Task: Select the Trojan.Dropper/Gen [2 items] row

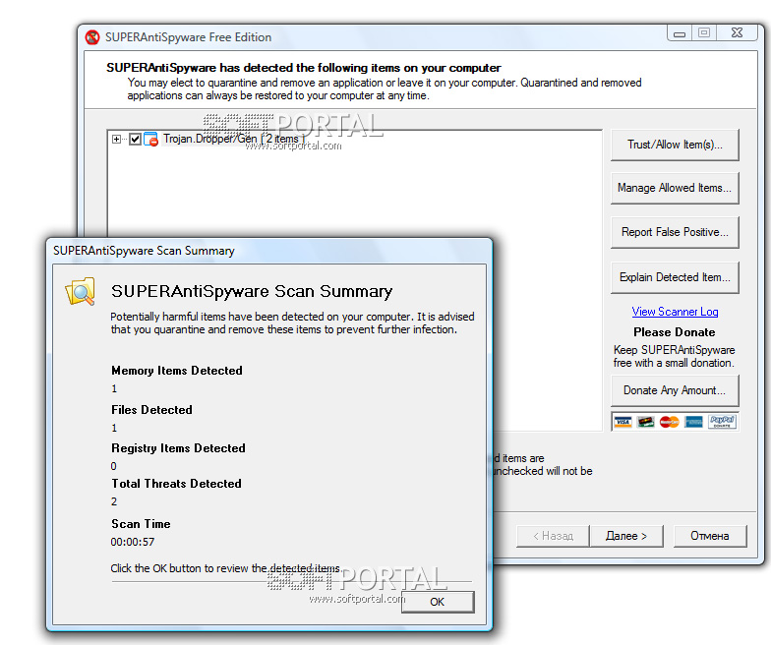Action: (x=234, y=140)
